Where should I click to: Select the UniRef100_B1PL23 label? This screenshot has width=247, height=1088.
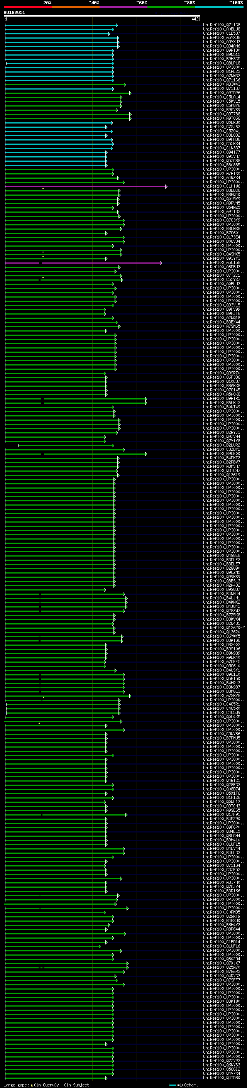pyautogui.click(x=222, y=72)
